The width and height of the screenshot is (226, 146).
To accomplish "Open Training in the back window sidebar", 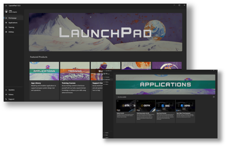I will (x=14, y=27).
